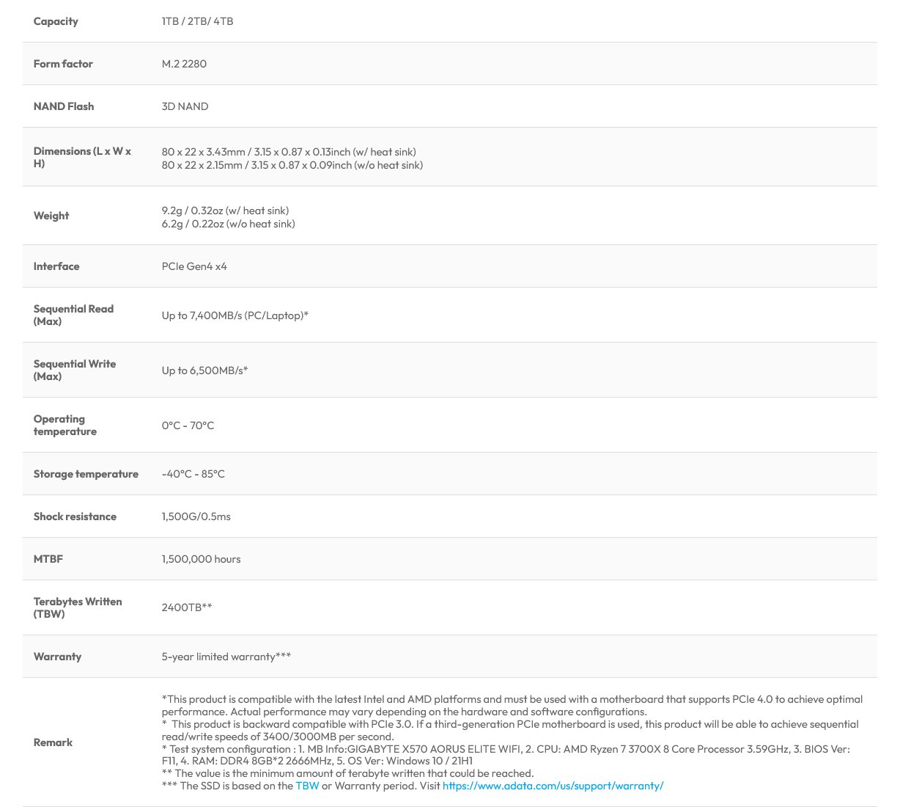The width and height of the screenshot is (900, 807).
Task: Click the PCIe Gen4 x4 value
Action: tap(194, 266)
